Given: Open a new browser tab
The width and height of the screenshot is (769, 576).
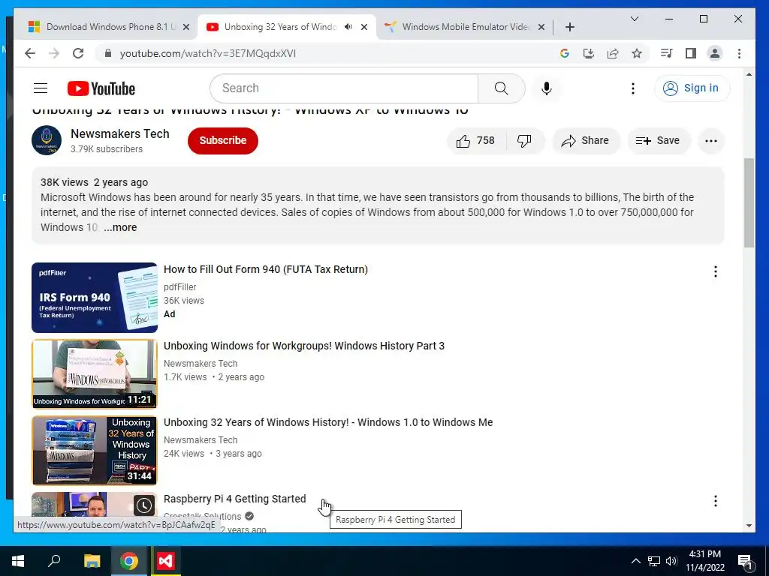Looking at the screenshot, I should 569,27.
